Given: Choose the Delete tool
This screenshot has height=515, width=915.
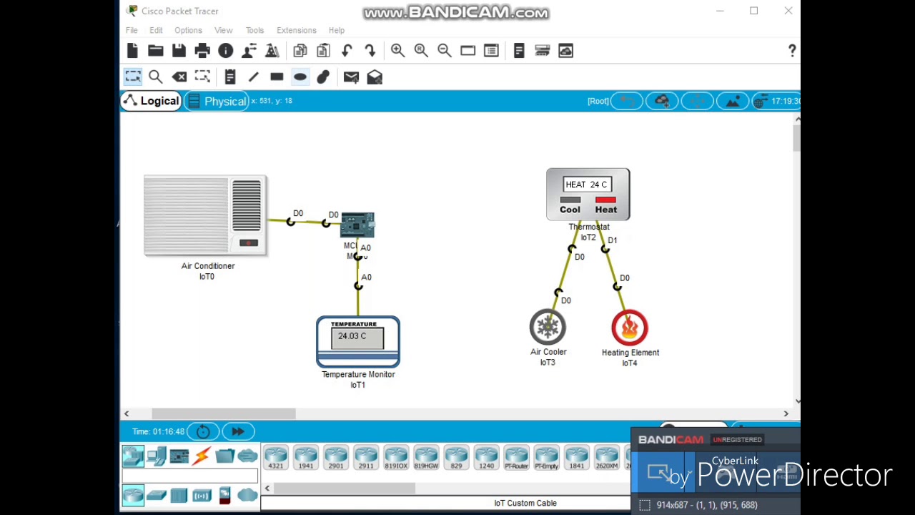Looking at the screenshot, I should pyautogui.click(x=179, y=77).
